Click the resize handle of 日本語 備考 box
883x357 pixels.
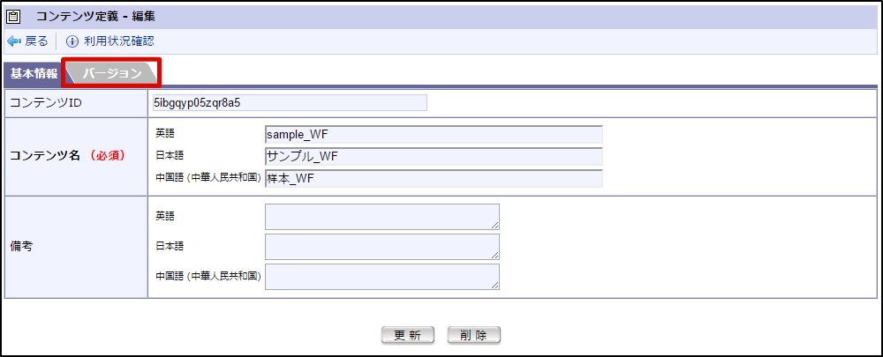pyautogui.click(x=495, y=256)
